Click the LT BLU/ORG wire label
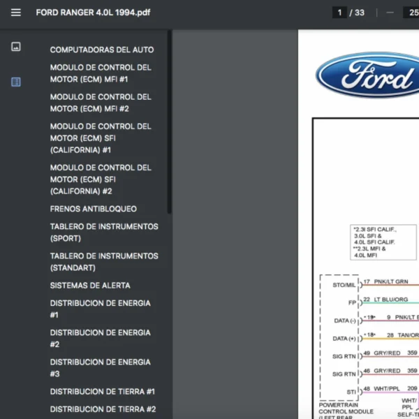Viewport: 419px width, 419px height. 390,300
